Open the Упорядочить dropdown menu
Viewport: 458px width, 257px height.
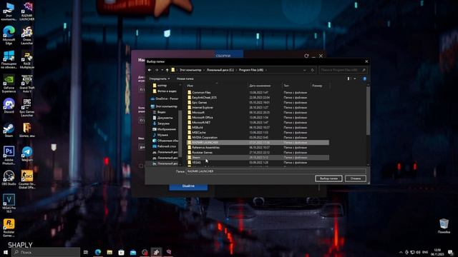pos(159,79)
